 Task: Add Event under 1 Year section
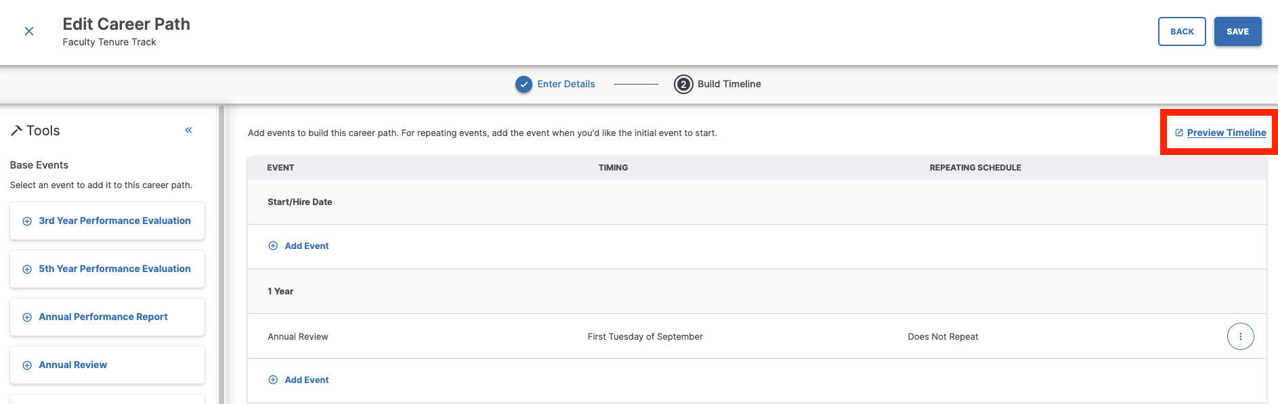coord(299,380)
